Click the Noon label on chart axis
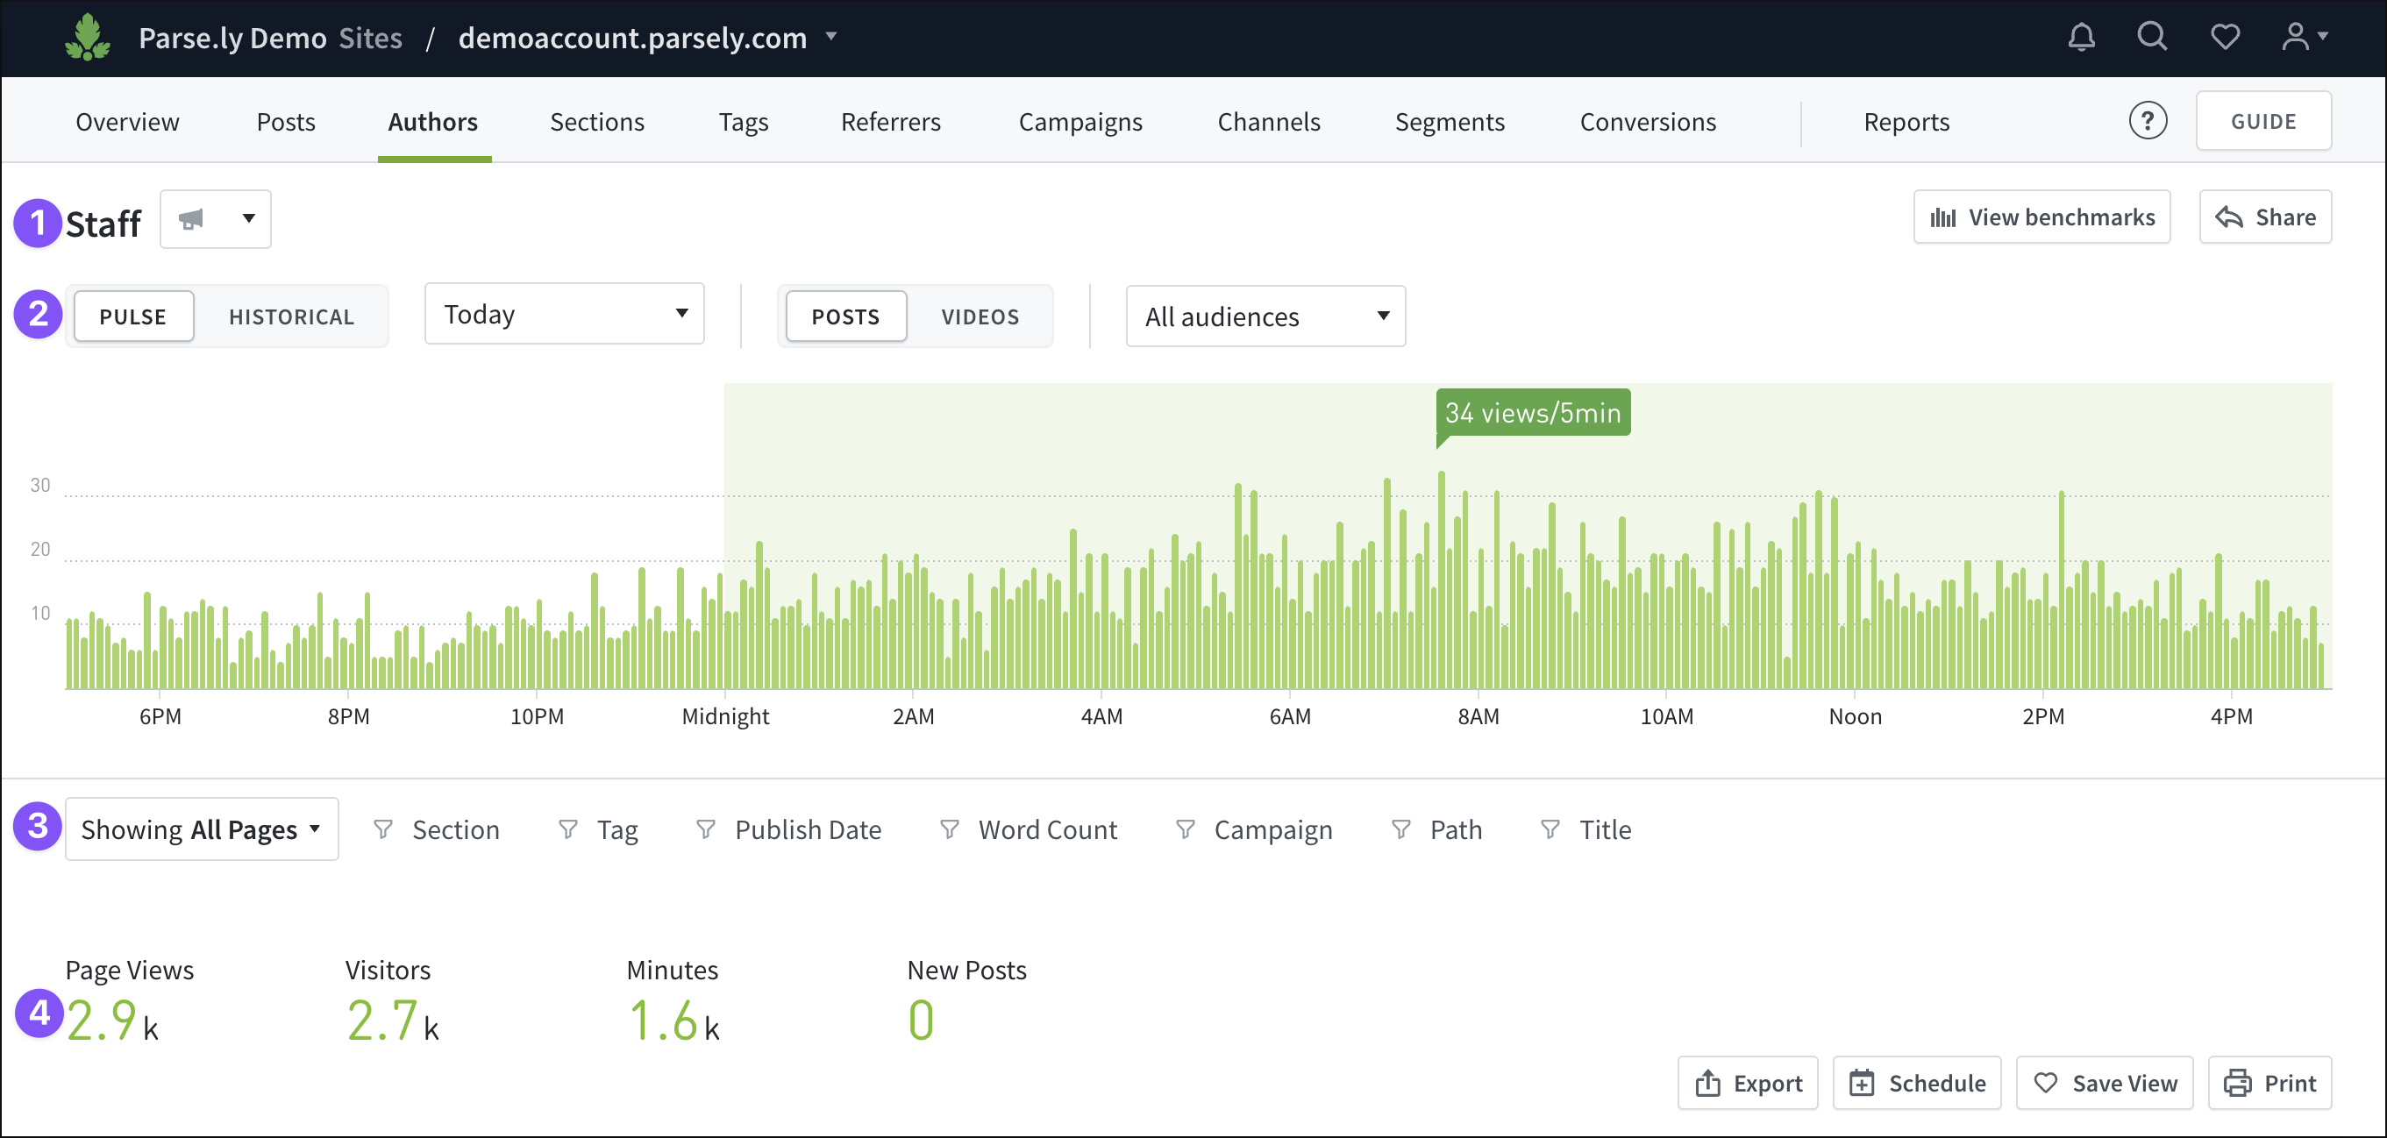The width and height of the screenshot is (2387, 1138). [1855, 716]
